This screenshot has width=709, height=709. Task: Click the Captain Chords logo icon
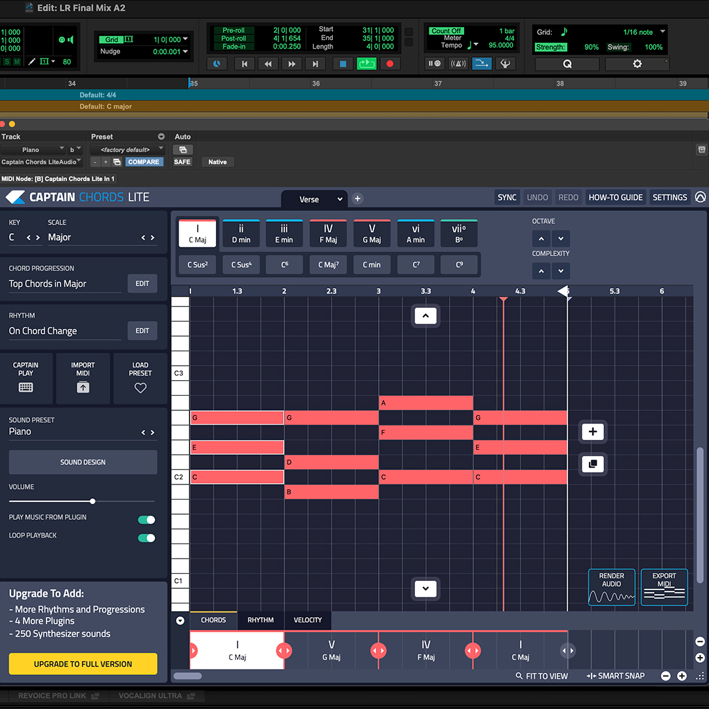tap(15, 197)
